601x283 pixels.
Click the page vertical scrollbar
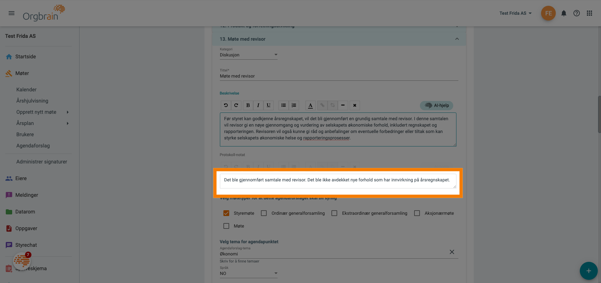click(x=599, y=114)
